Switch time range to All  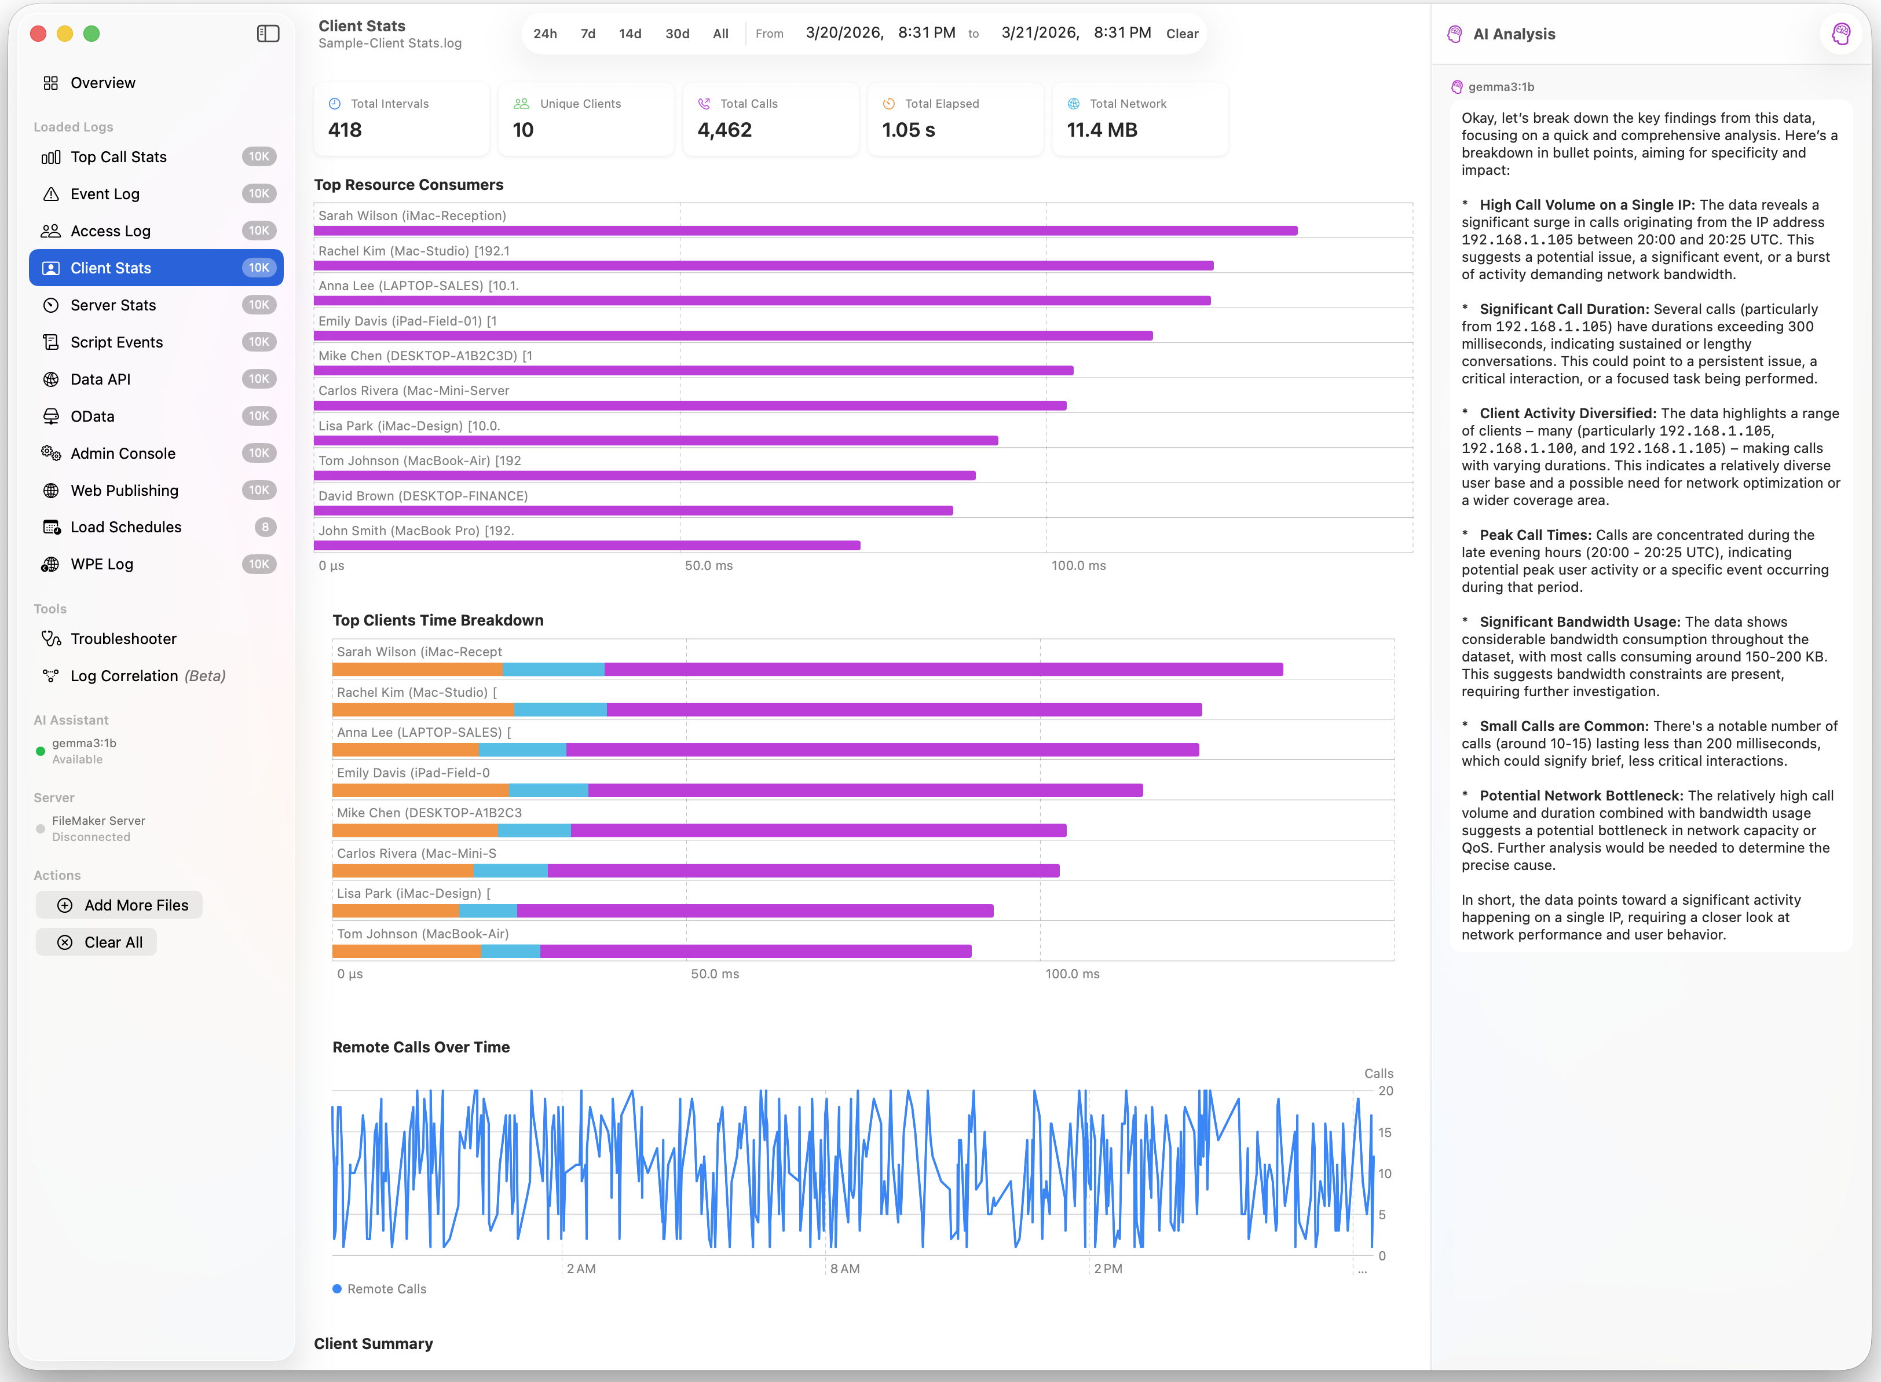tap(720, 34)
